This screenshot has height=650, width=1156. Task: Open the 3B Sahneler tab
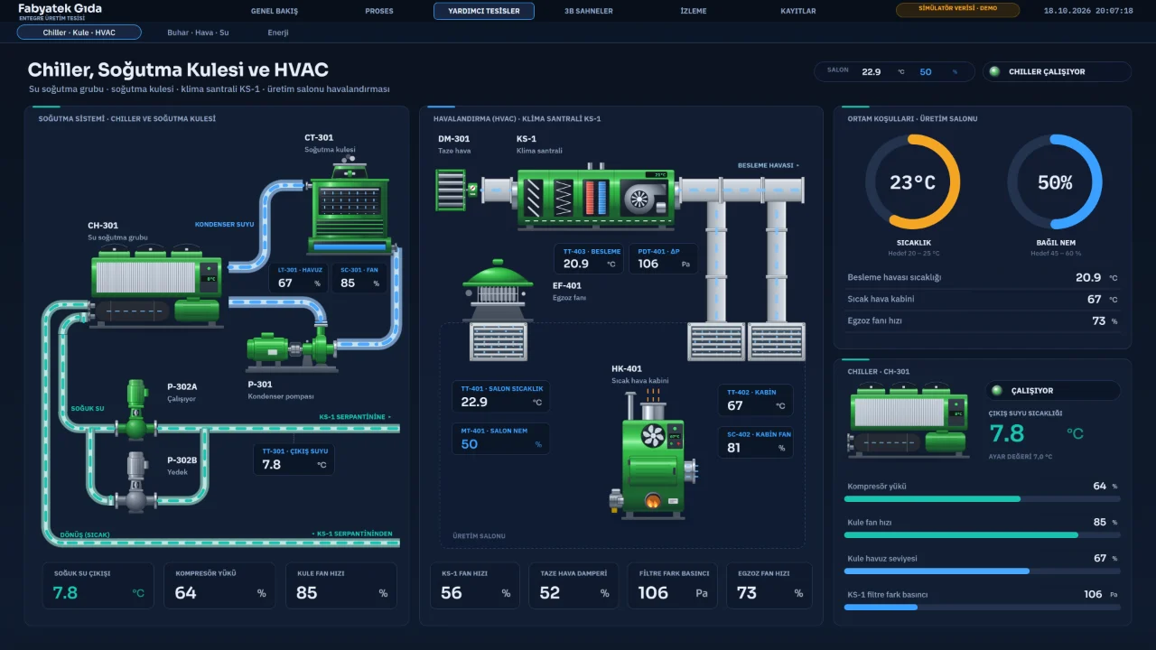point(589,11)
